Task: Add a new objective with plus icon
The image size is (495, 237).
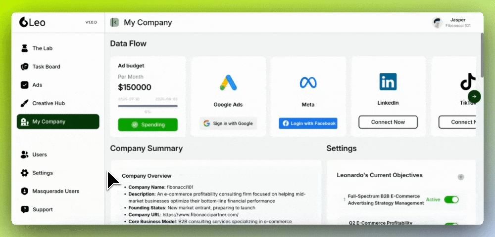Action: tap(461, 177)
